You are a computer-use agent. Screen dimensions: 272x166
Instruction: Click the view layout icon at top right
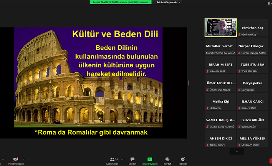(x=270, y=3)
